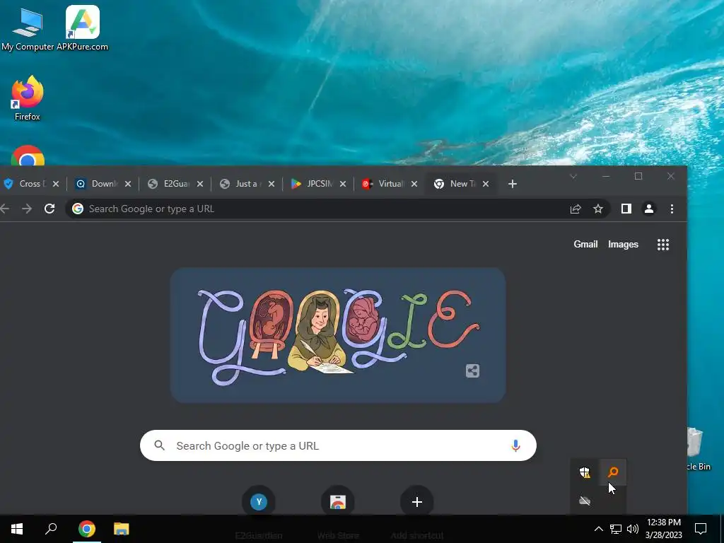Open the Web Store shortcut
The image size is (724, 543).
coord(337,502)
